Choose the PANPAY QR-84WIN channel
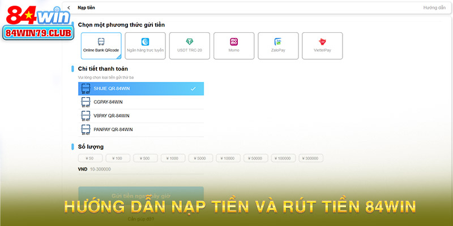The height and width of the screenshot is (226, 453). (x=141, y=129)
